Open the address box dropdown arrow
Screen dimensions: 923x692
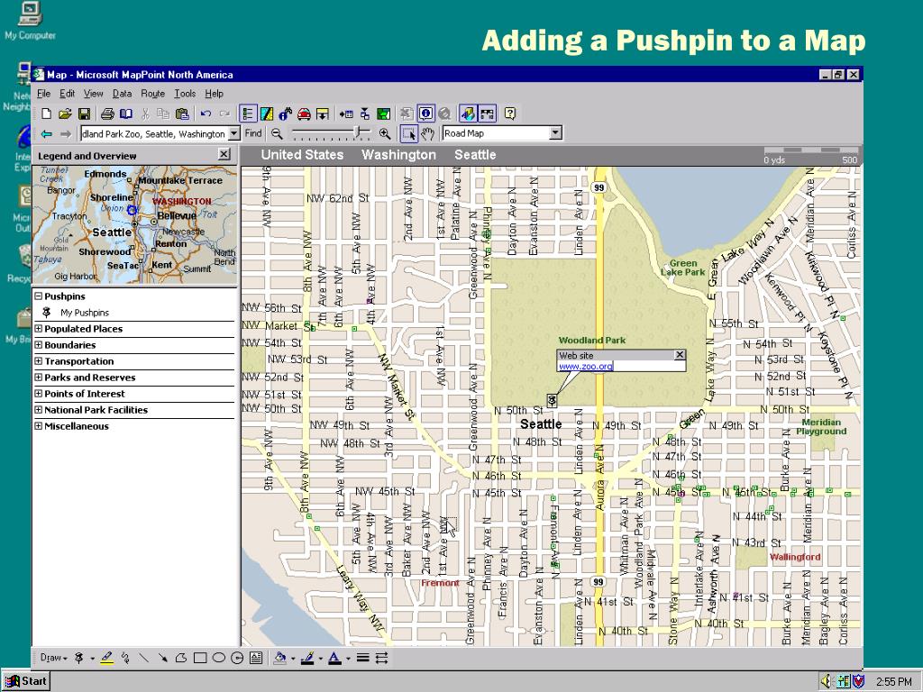(x=233, y=133)
